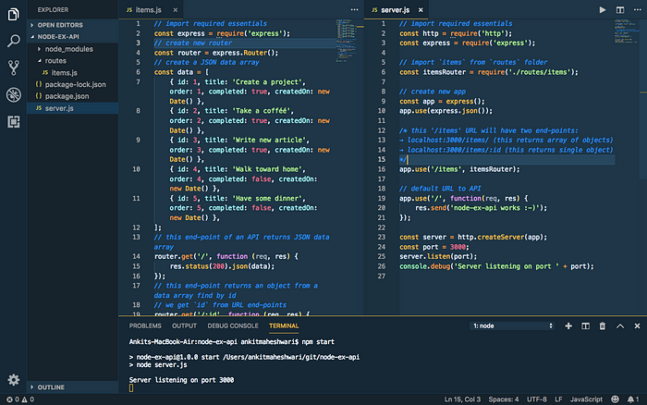The height and width of the screenshot is (405, 647).
Task: Split the server.js editor
Action: pos(620,9)
